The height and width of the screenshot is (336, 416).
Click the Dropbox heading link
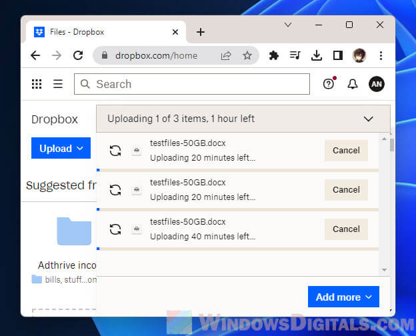click(55, 119)
